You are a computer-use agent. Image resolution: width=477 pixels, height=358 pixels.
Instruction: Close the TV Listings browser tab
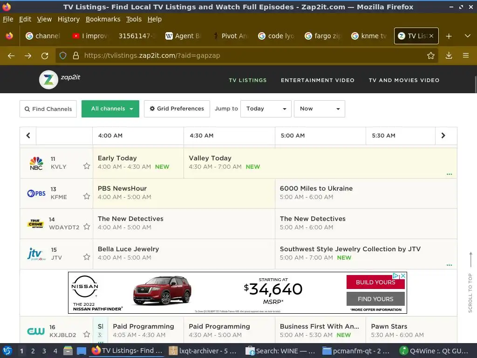(431, 36)
